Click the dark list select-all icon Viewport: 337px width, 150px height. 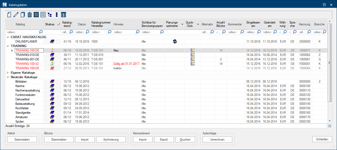click(x=36, y=15)
